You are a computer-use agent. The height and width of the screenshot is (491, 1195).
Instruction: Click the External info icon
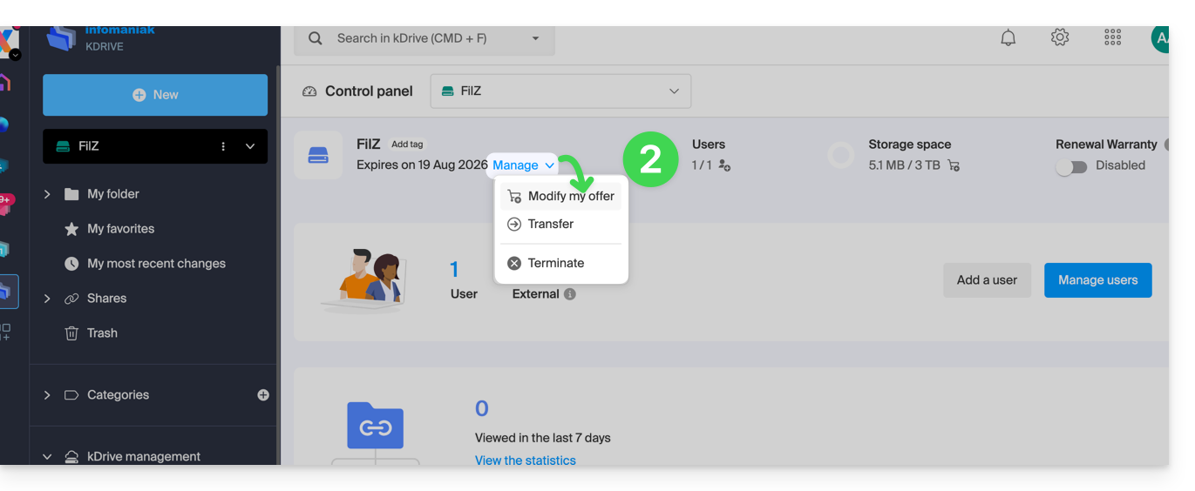570,294
